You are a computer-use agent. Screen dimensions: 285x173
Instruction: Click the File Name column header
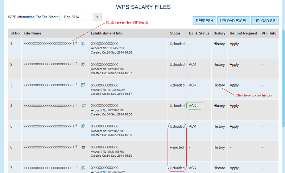click(x=32, y=33)
